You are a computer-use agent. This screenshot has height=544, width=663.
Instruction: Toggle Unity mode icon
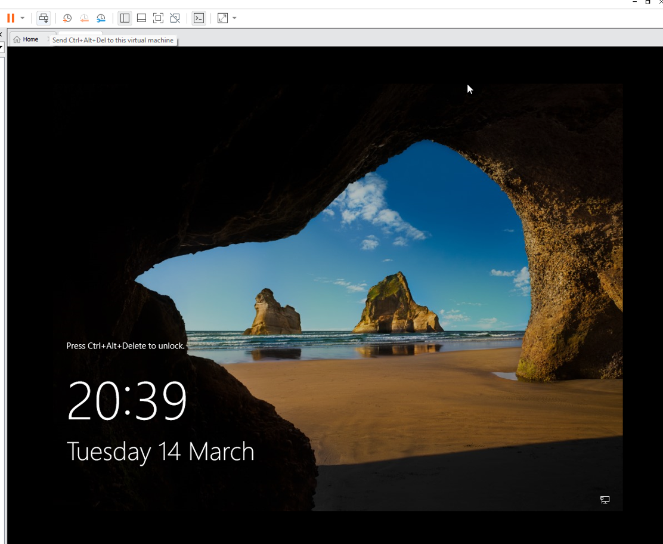175,18
